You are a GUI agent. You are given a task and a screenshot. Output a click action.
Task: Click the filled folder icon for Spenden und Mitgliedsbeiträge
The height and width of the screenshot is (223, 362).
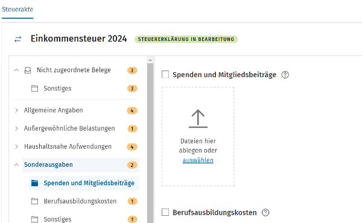point(34,183)
